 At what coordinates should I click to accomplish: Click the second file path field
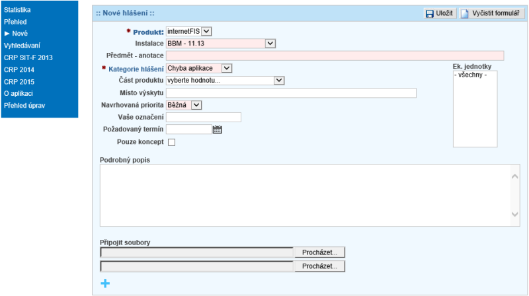197,266
